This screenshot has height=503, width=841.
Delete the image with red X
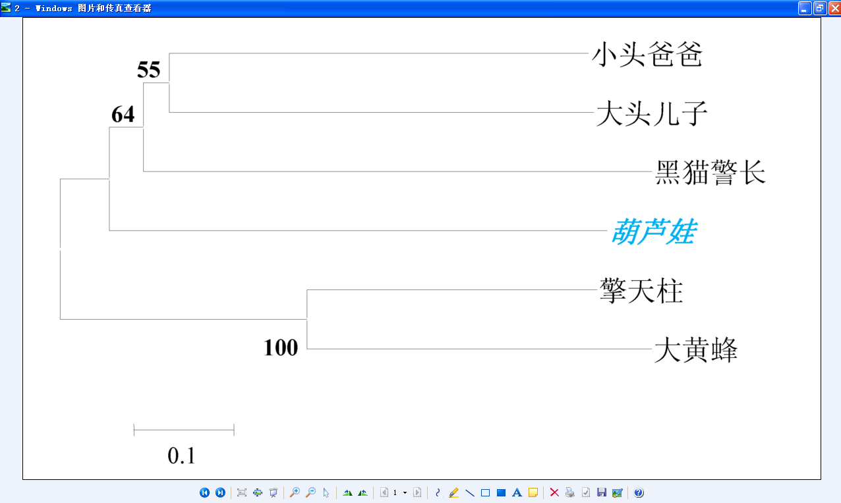[x=554, y=492]
